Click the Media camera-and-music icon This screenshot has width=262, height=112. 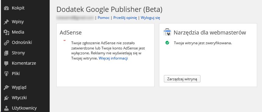click(6, 32)
